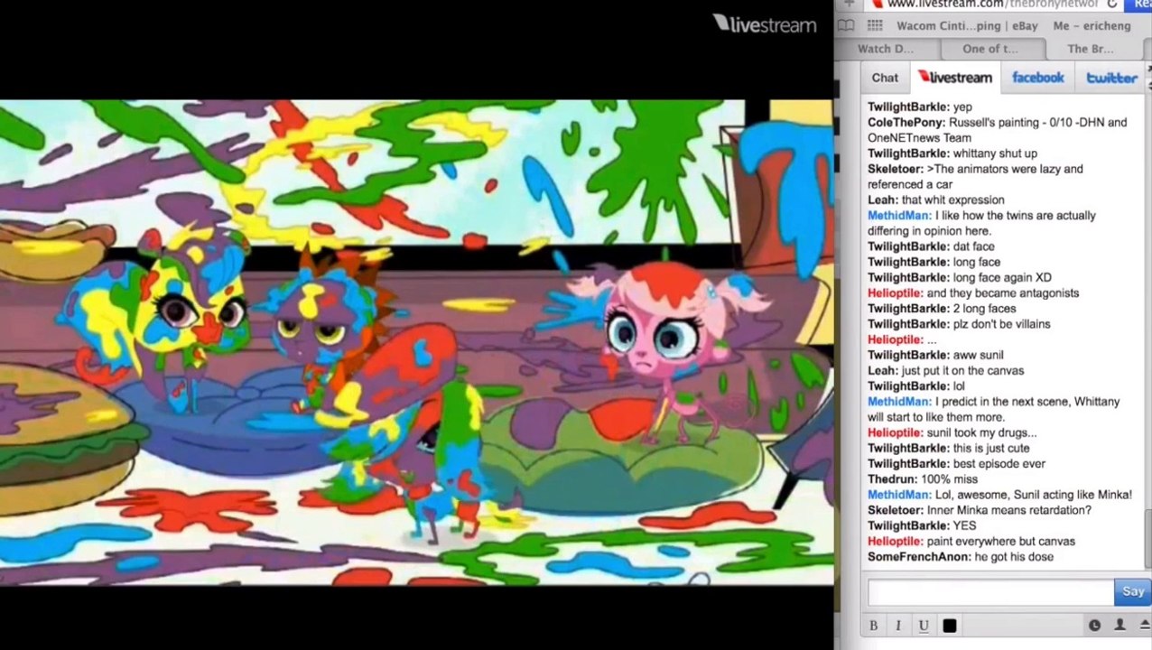Select the 'Watch D...' browser tab

886,49
